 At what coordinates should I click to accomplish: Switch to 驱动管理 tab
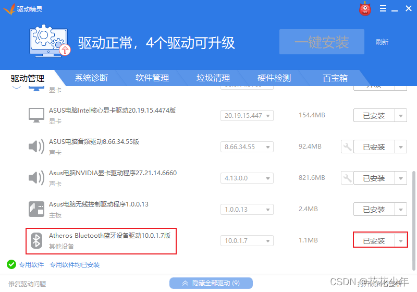(28, 78)
